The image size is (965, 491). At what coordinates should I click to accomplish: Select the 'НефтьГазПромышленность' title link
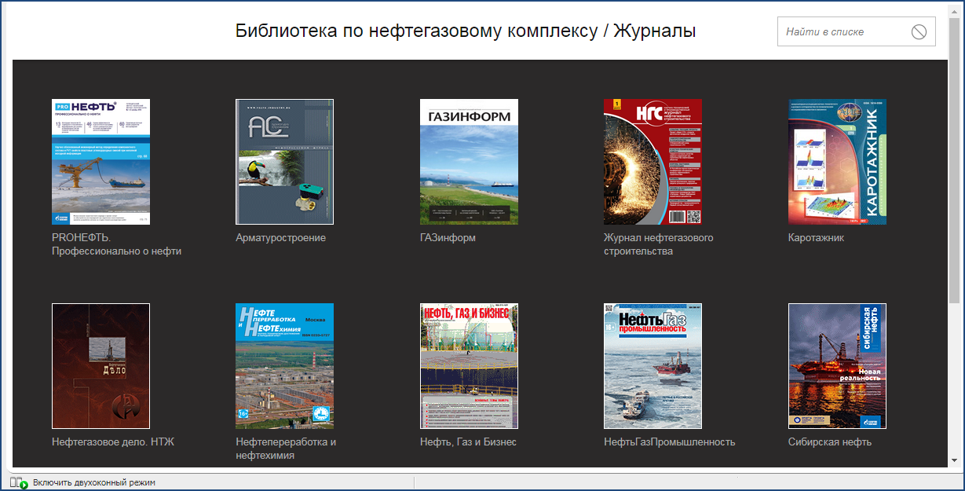point(670,442)
